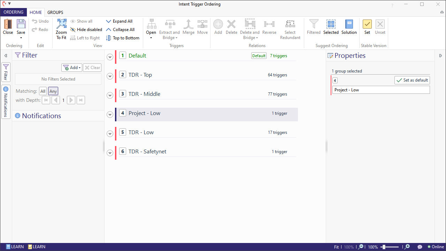Set Matching to Any
Screen dimensions: 446x251
click(x=53, y=91)
